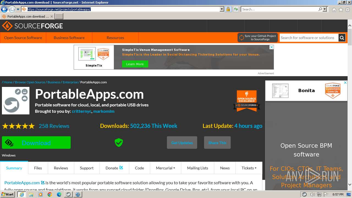Open a new blank tab
352x198 pixels.
click(59, 16)
